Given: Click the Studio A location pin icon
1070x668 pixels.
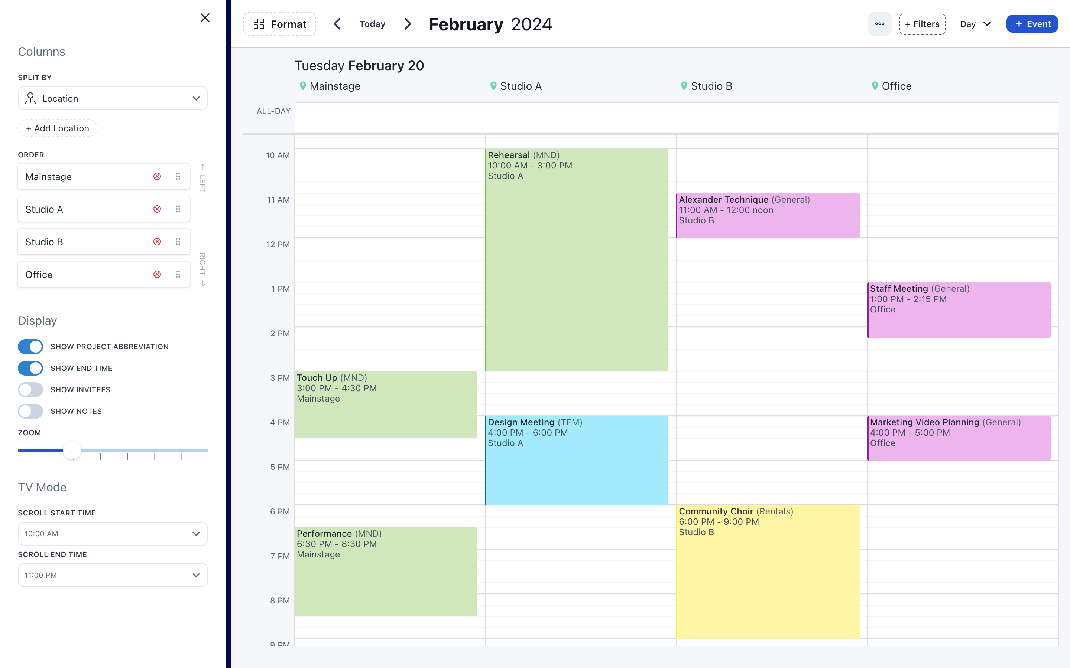Looking at the screenshot, I should 493,86.
